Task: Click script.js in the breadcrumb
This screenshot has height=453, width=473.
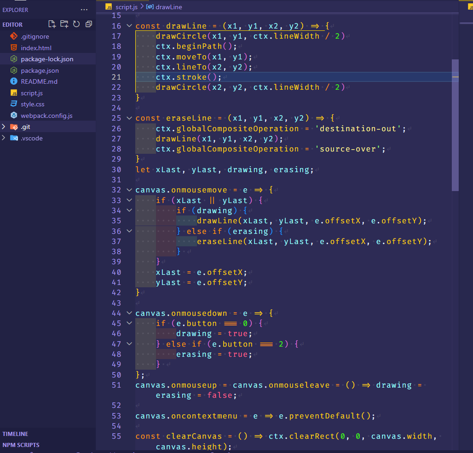Action: point(127,7)
